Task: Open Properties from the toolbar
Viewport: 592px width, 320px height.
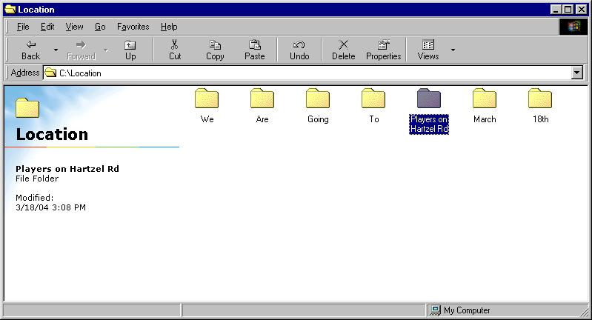Action: (383, 50)
